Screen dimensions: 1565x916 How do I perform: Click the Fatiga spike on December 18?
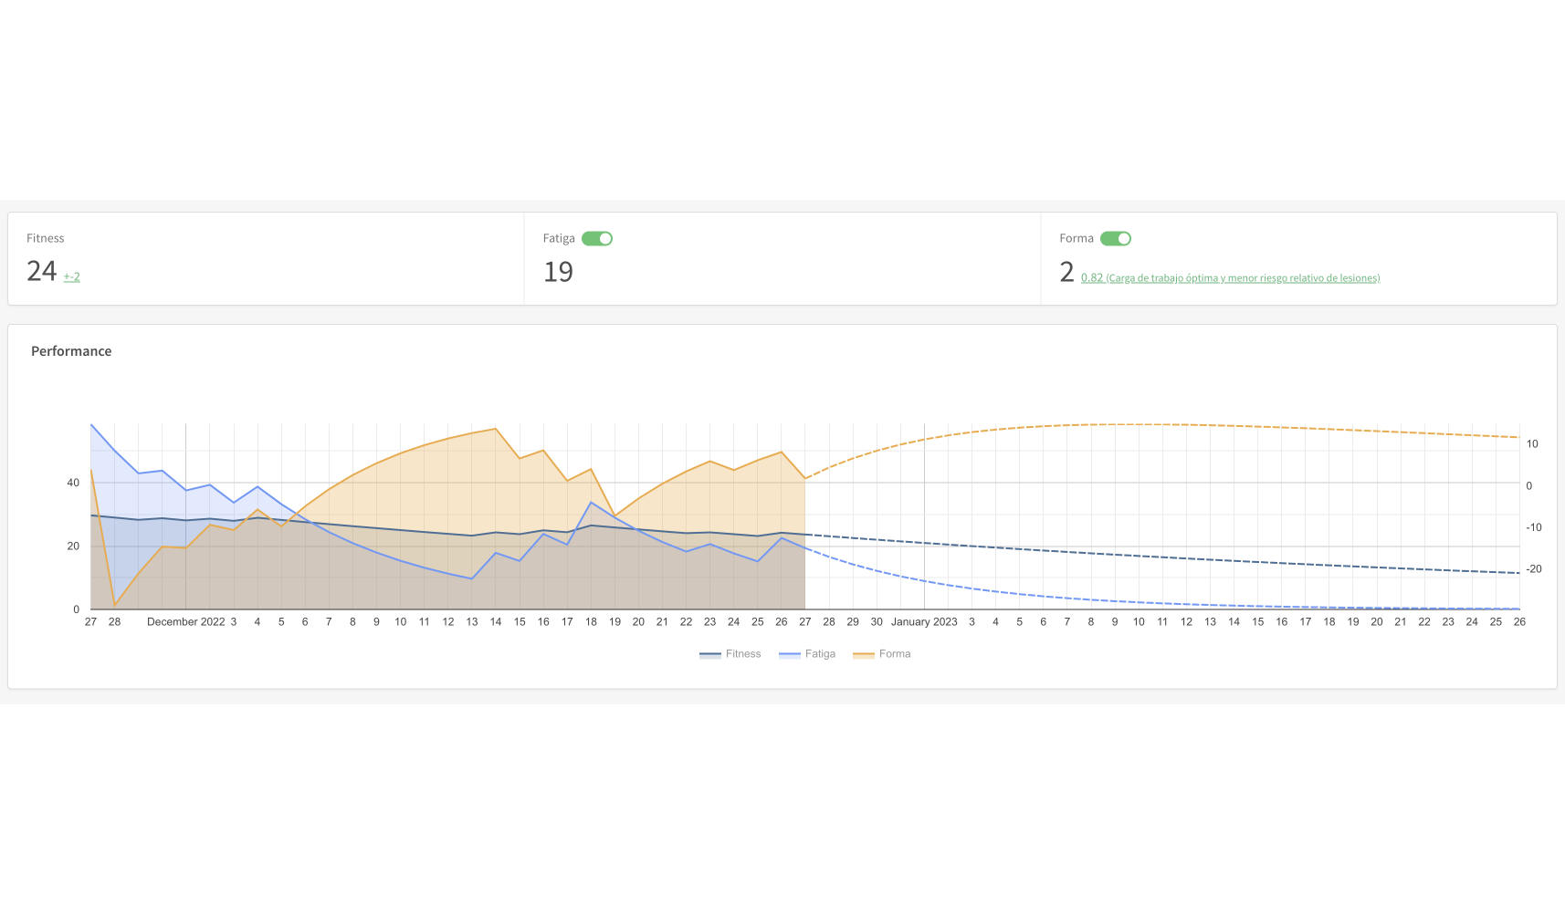click(591, 503)
